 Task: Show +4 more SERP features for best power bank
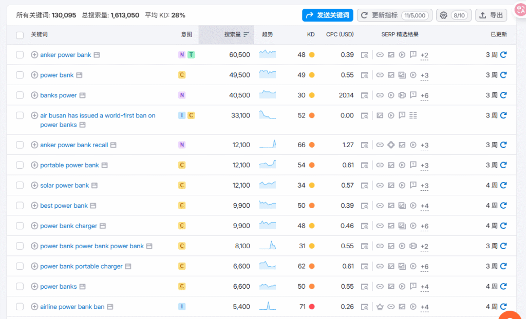click(424, 206)
